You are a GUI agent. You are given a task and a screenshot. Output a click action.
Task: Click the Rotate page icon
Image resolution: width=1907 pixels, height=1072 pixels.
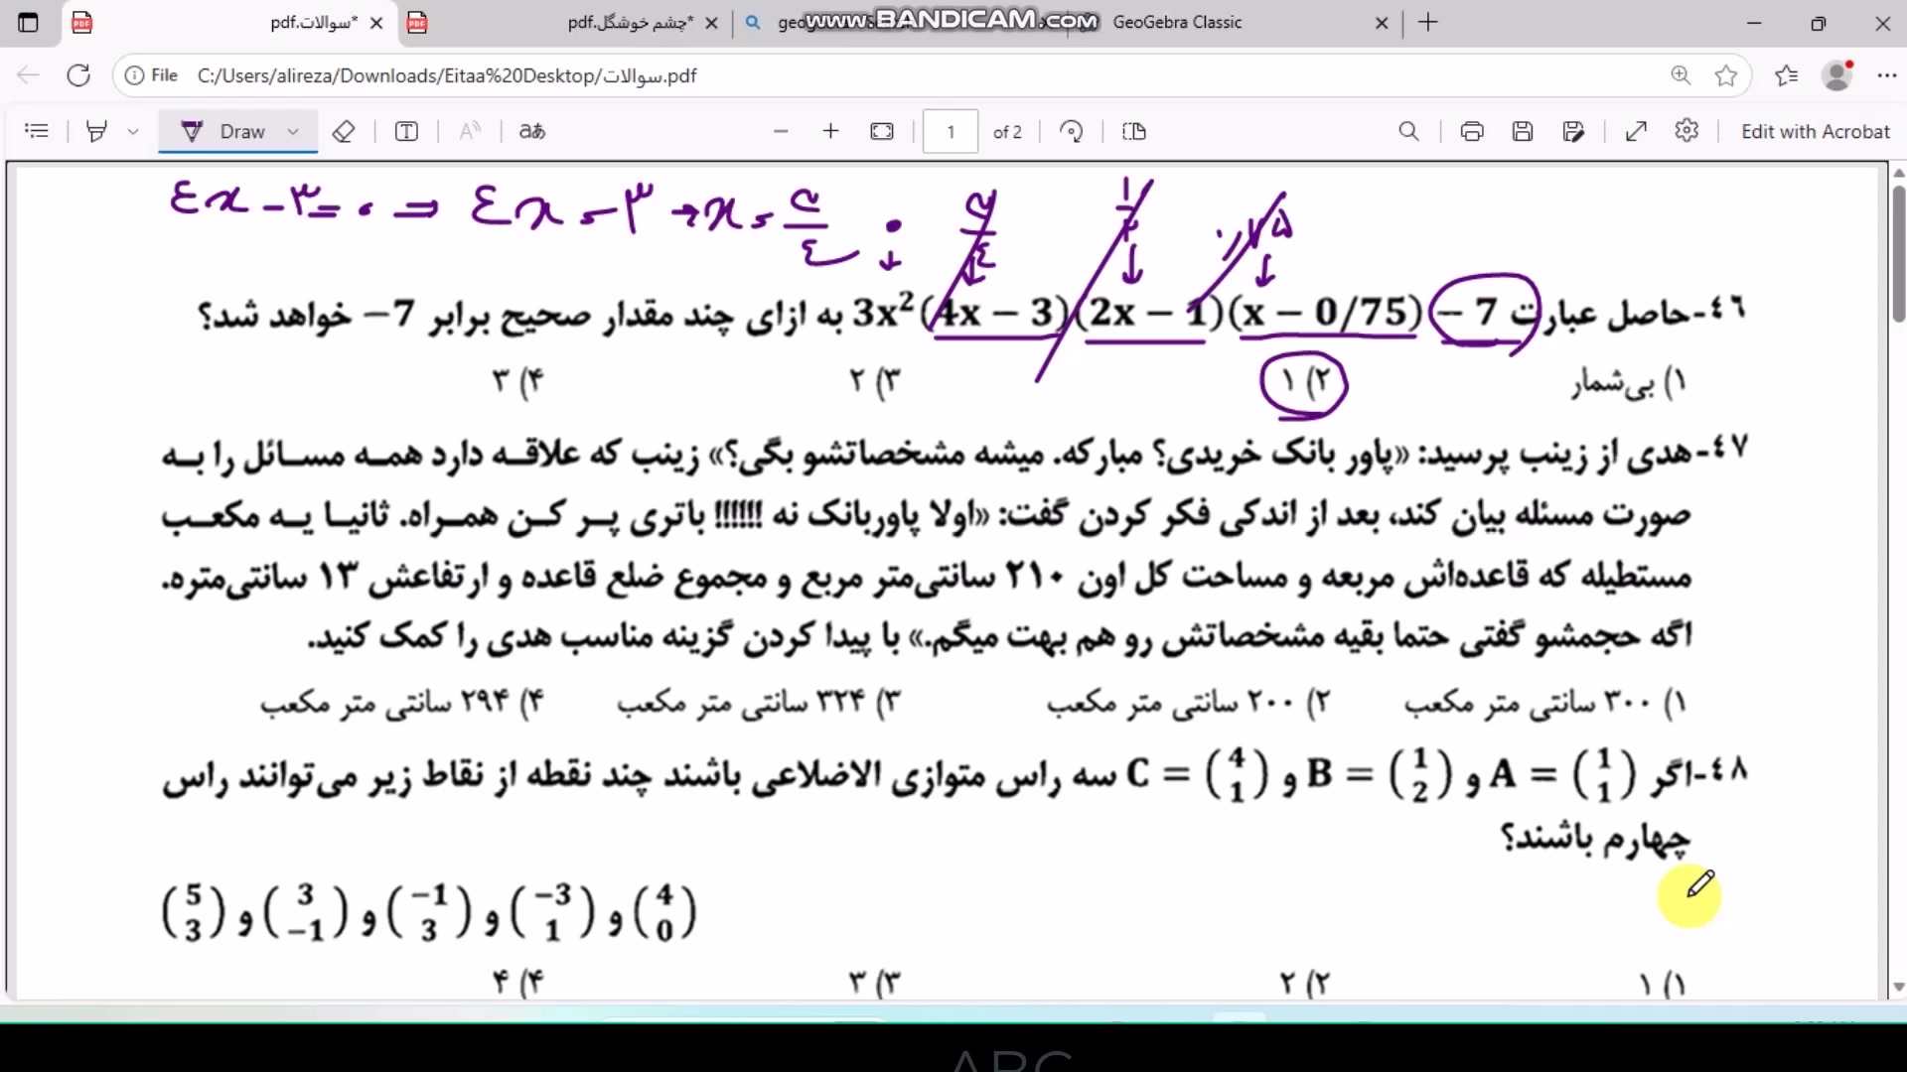click(1071, 131)
